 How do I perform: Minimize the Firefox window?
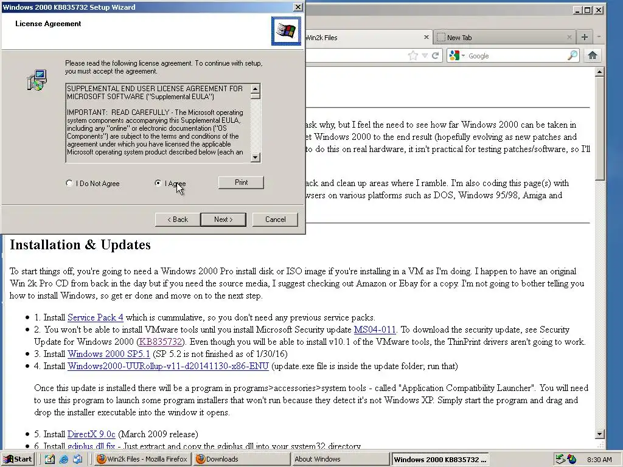(578, 10)
